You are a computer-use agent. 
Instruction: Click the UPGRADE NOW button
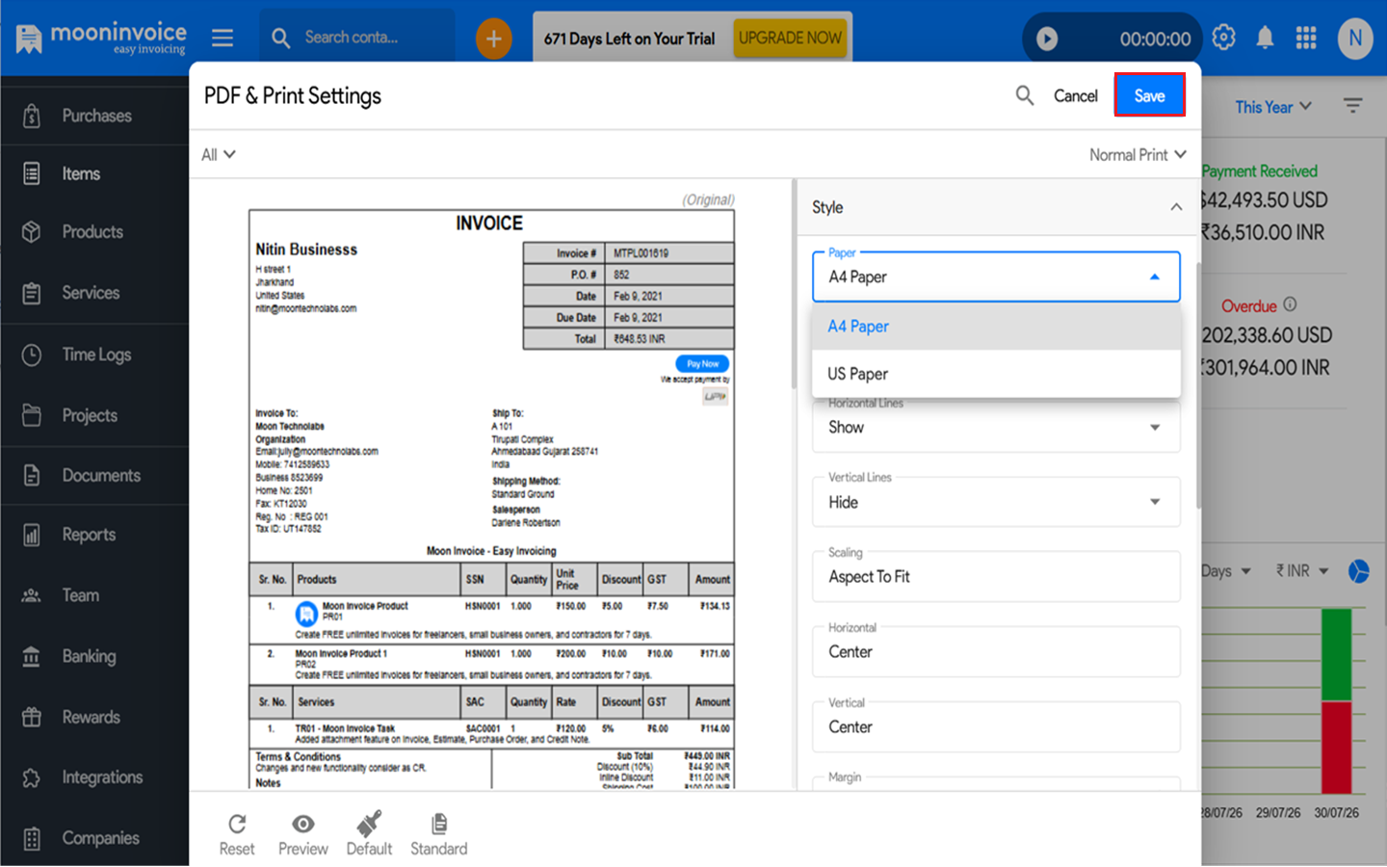(790, 38)
